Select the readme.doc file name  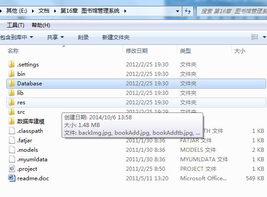coord(33,178)
